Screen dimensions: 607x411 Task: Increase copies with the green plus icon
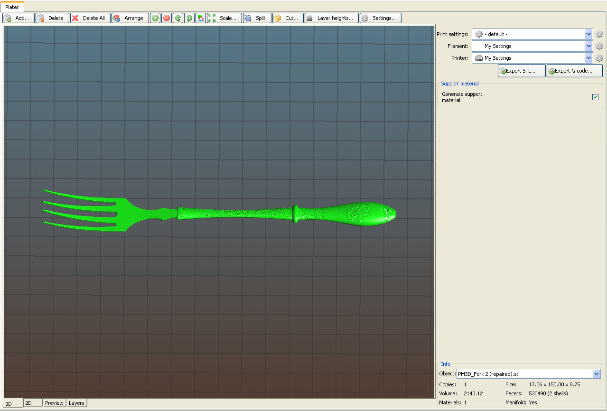155,18
